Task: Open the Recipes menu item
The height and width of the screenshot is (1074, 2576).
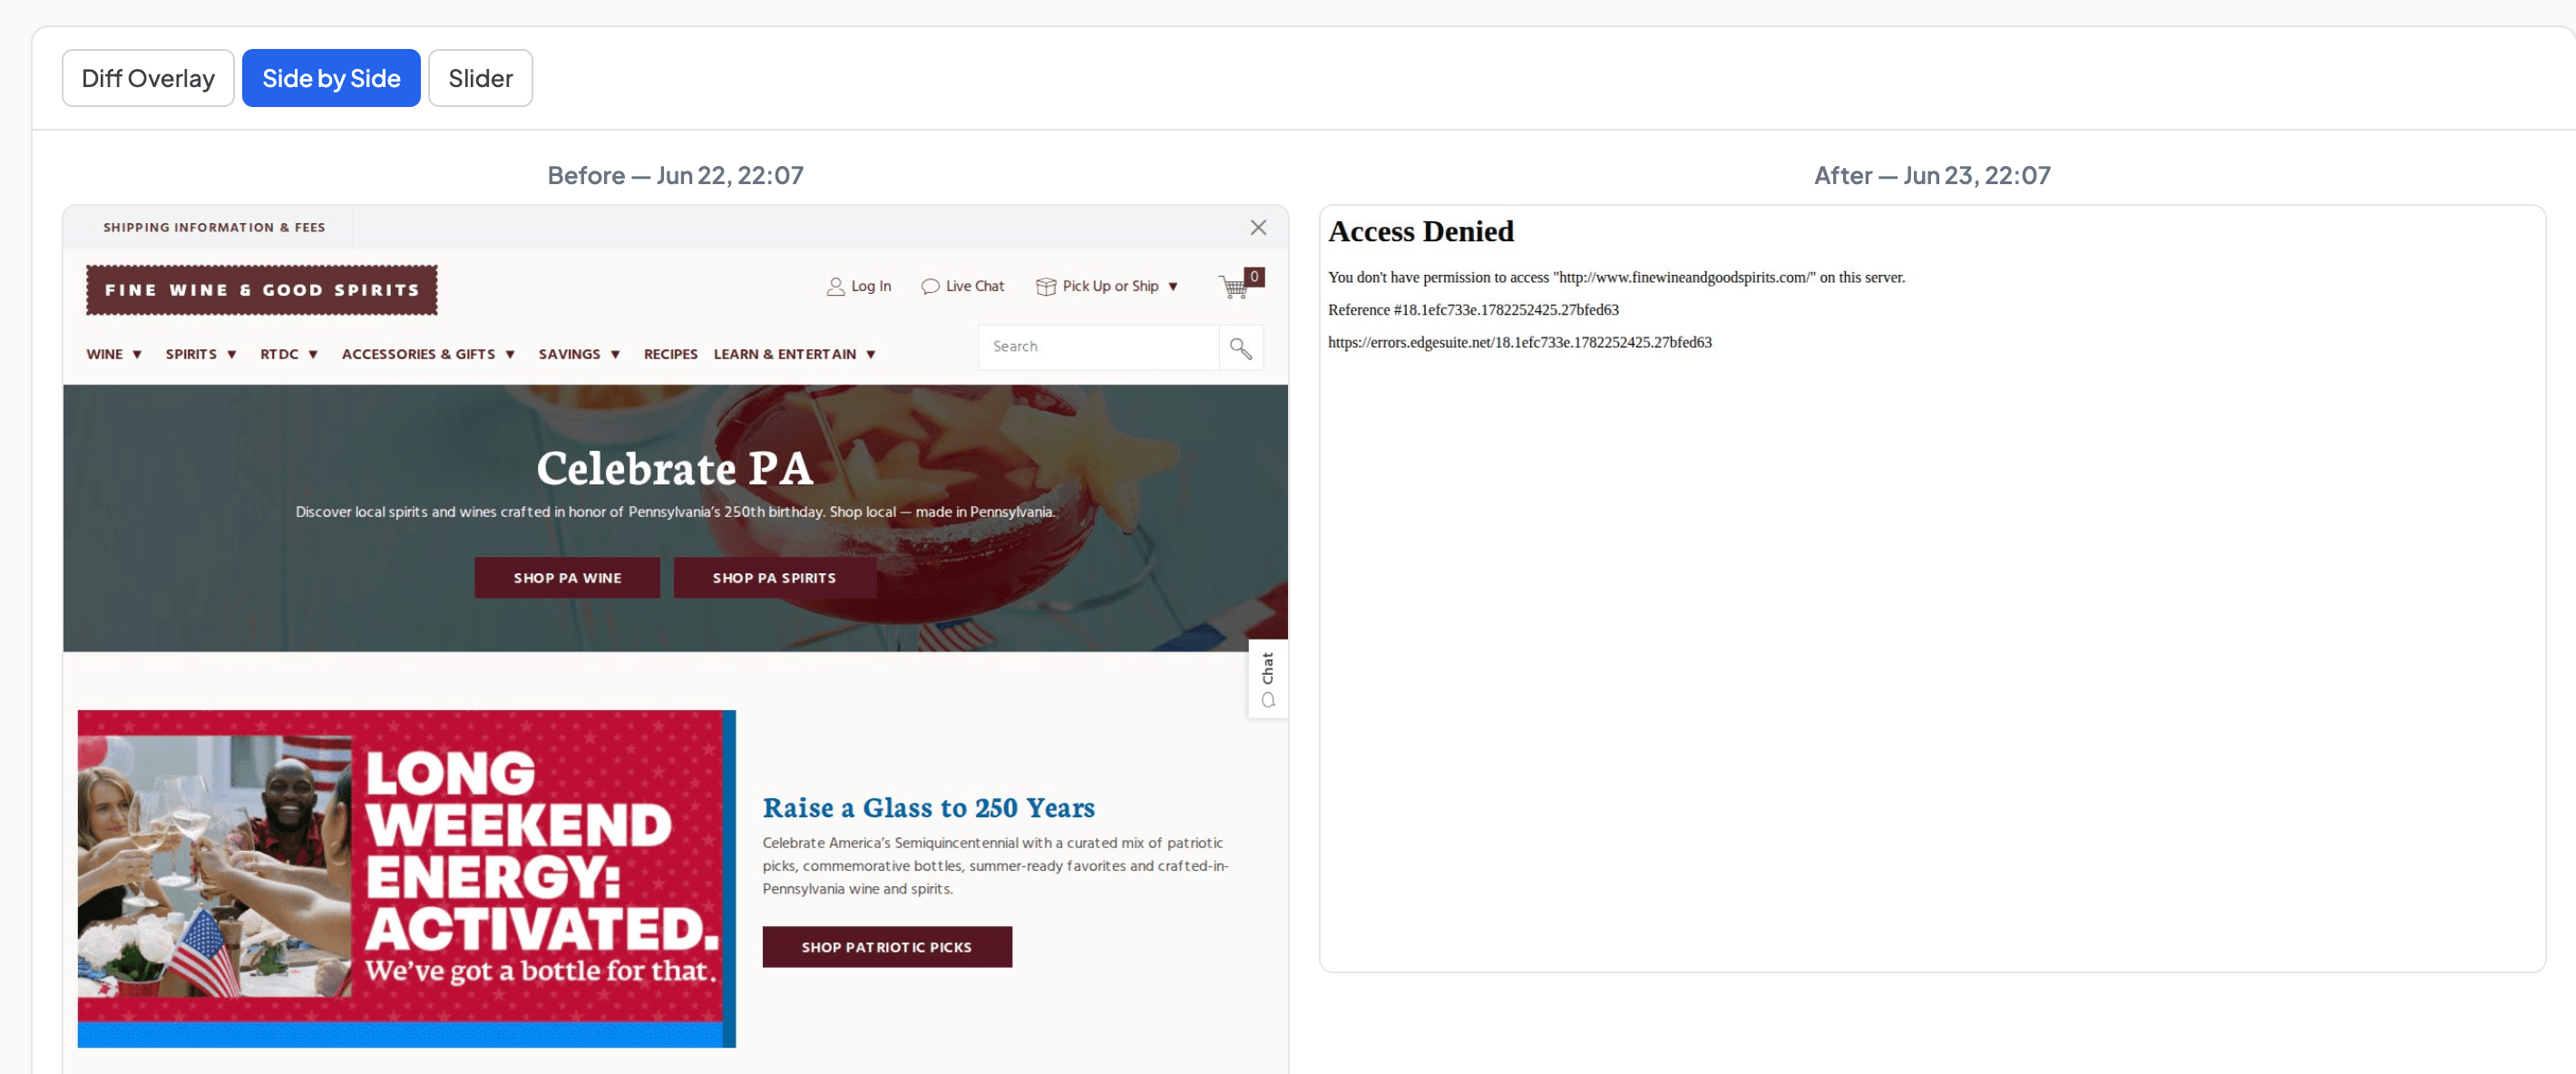Action: click(x=670, y=354)
